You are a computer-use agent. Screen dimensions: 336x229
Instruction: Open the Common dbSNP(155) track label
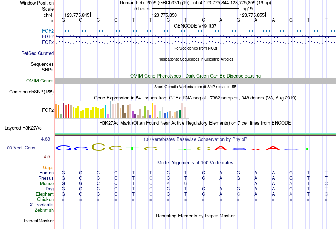[31, 92]
